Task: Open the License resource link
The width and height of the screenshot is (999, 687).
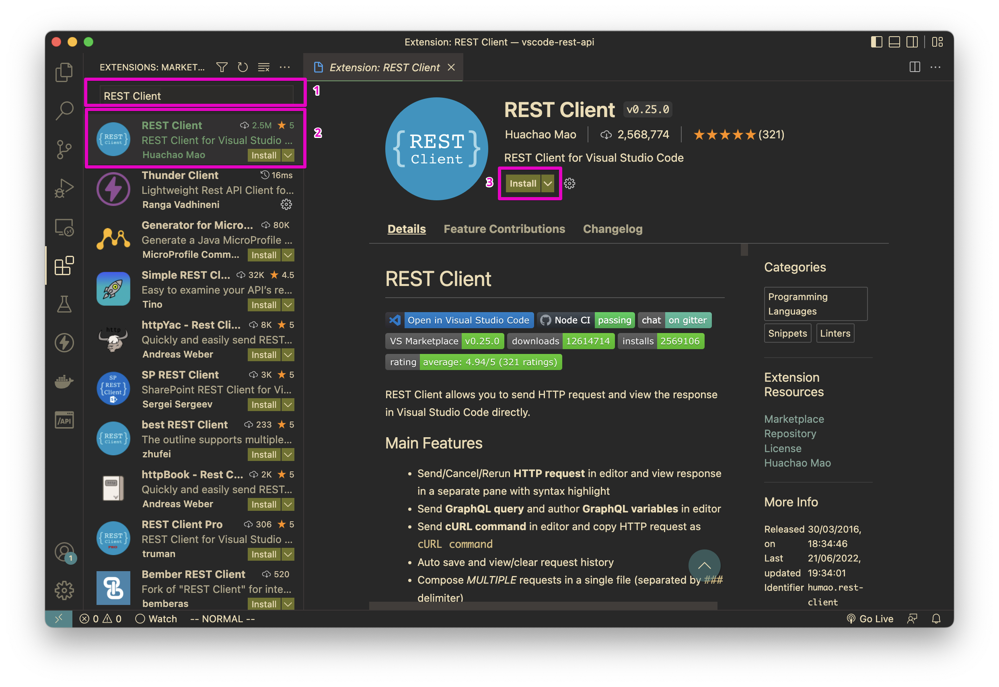Action: click(x=783, y=448)
